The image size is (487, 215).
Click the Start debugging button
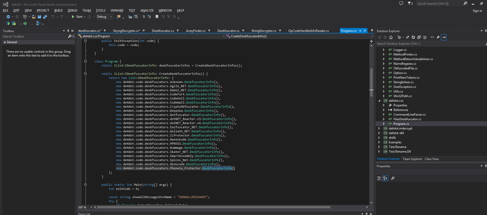pyautogui.click(x=77, y=17)
